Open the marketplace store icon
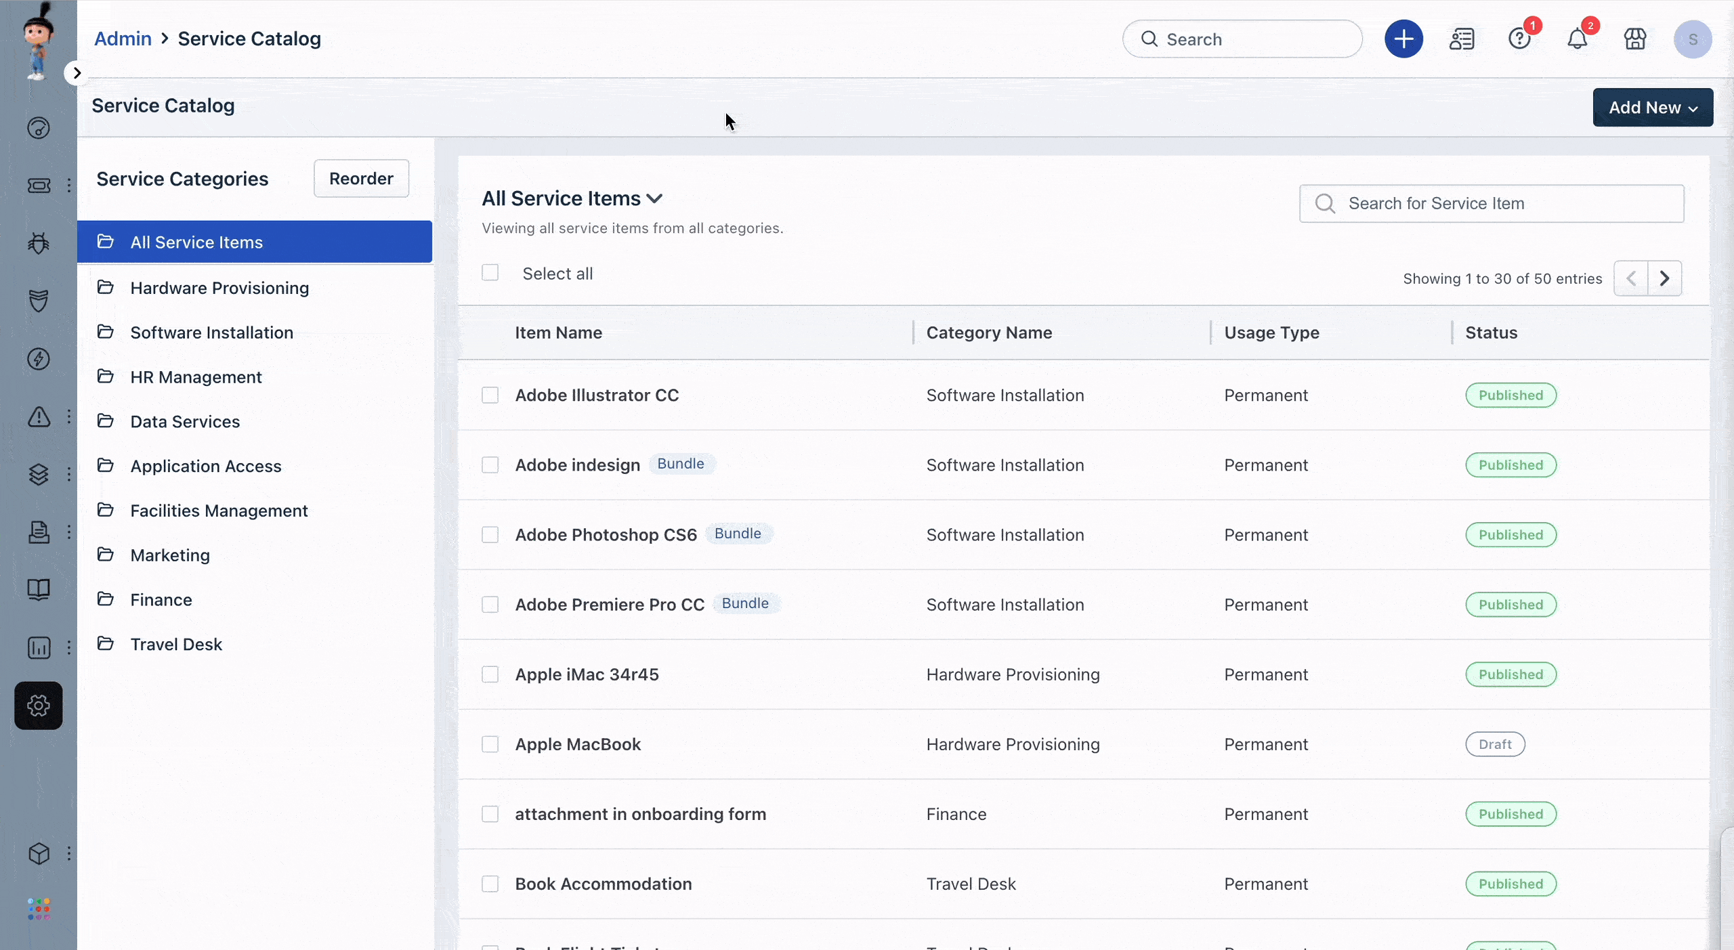The image size is (1734, 950). tap(1635, 39)
